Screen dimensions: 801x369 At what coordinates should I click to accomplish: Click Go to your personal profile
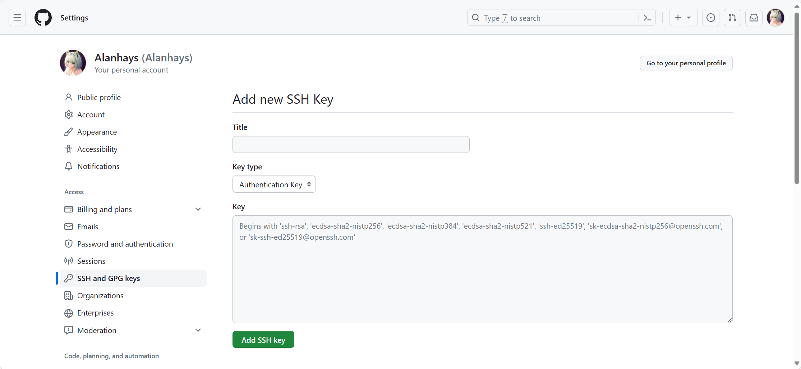pos(686,63)
